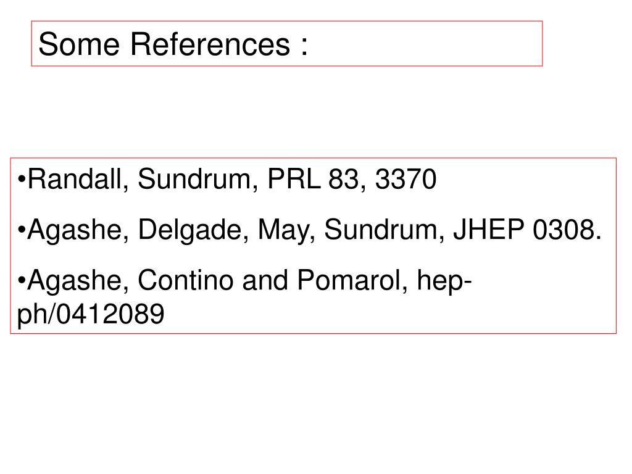
Task: Click the "hep-" text at line end
Action: click(x=444, y=280)
